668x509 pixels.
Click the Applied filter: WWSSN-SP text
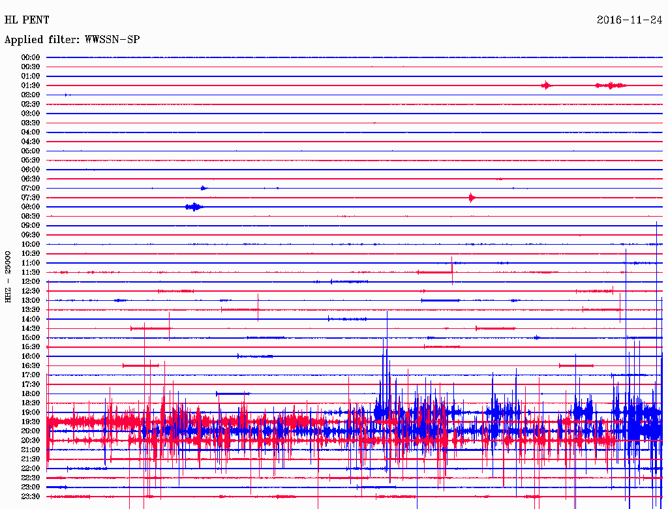72,40
